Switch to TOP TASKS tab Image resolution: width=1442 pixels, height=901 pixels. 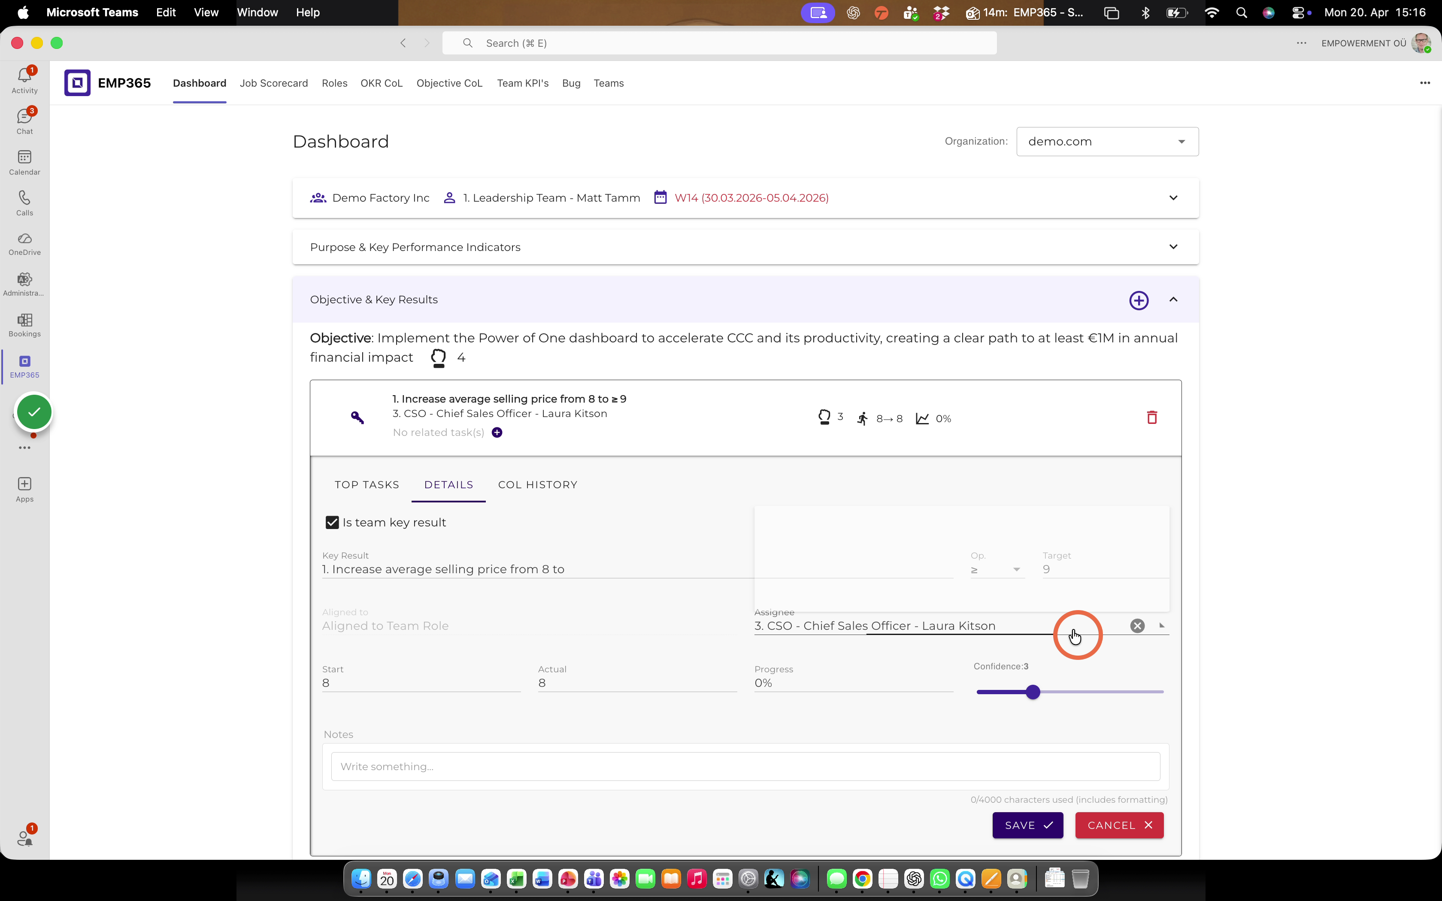click(x=367, y=485)
